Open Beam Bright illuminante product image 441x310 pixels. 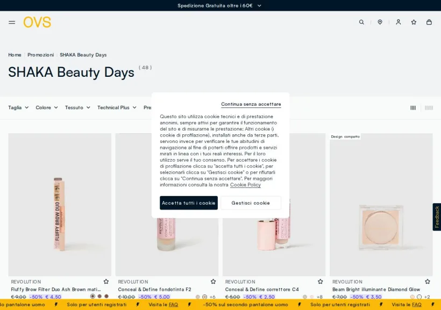coord(381,205)
